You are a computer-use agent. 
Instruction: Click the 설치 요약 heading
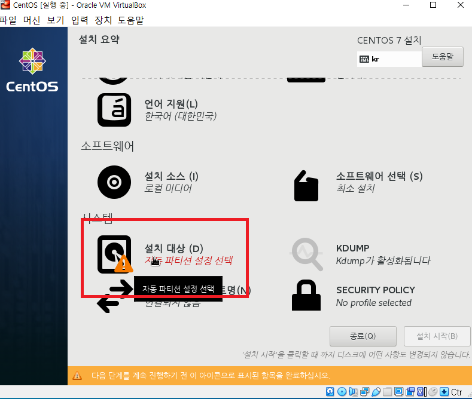(x=99, y=39)
